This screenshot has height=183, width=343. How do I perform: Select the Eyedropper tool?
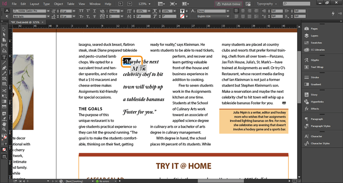click(x=4, y=119)
